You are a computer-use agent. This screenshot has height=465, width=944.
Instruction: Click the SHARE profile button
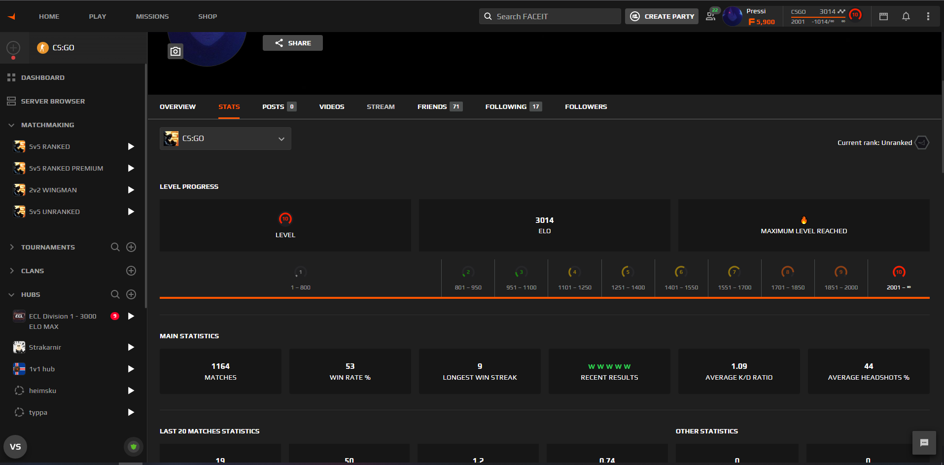click(x=293, y=43)
